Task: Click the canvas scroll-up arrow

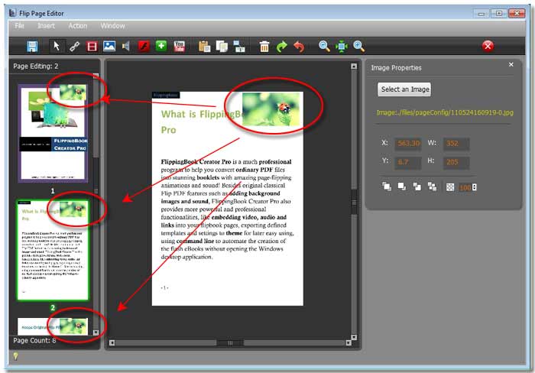Action: point(354,66)
